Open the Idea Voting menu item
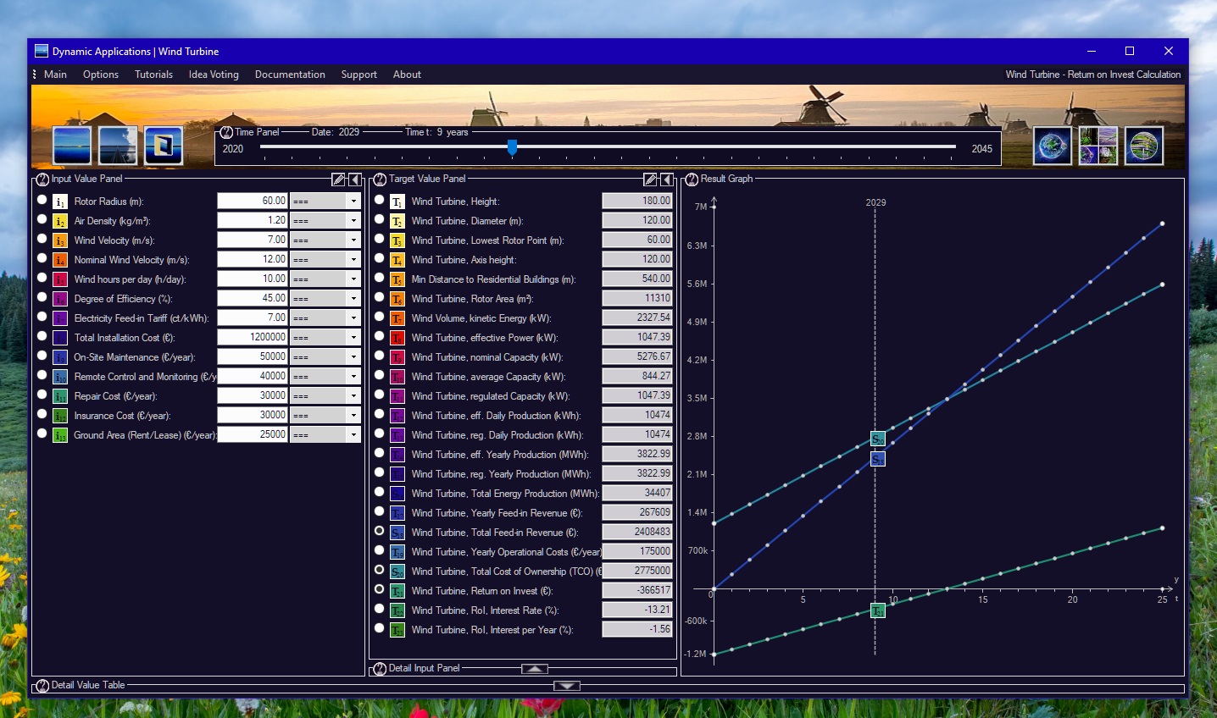Image resolution: width=1217 pixels, height=718 pixels. pos(213,75)
